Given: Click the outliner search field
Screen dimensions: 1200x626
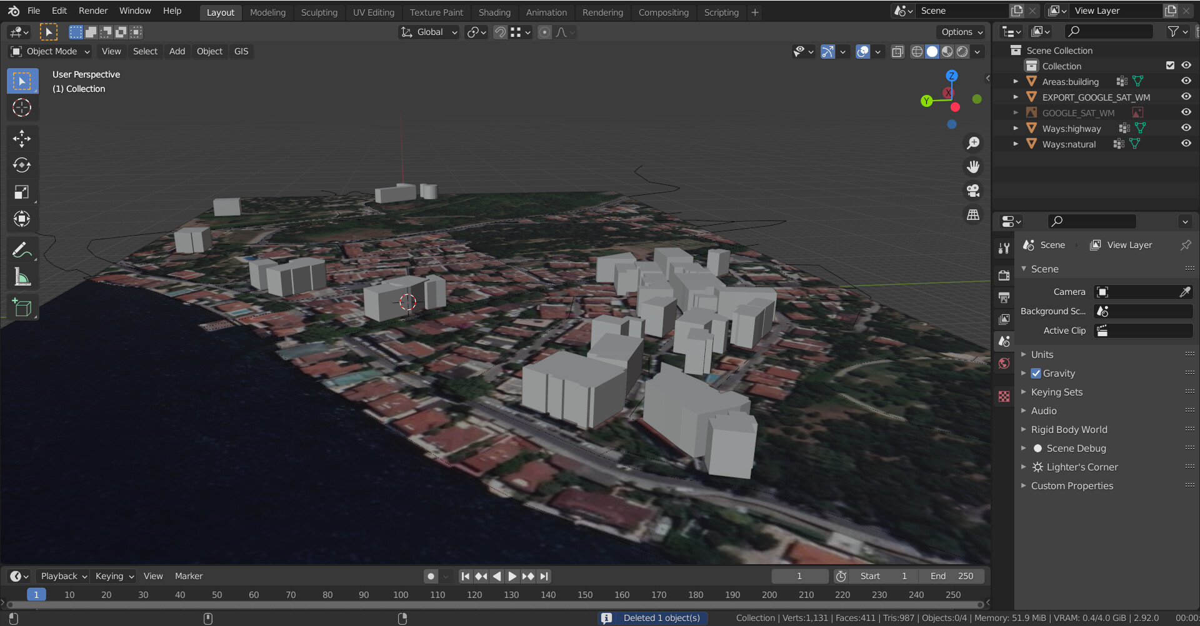Looking at the screenshot, I should point(1109,31).
